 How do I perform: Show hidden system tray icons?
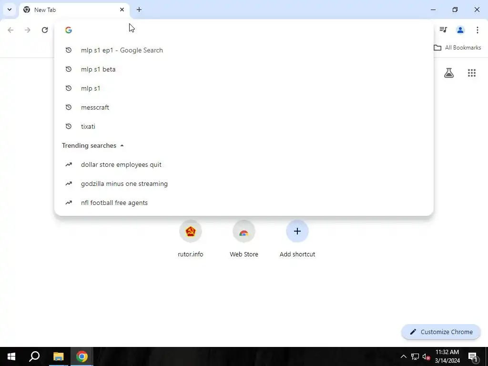pyautogui.click(x=403, y=356)
